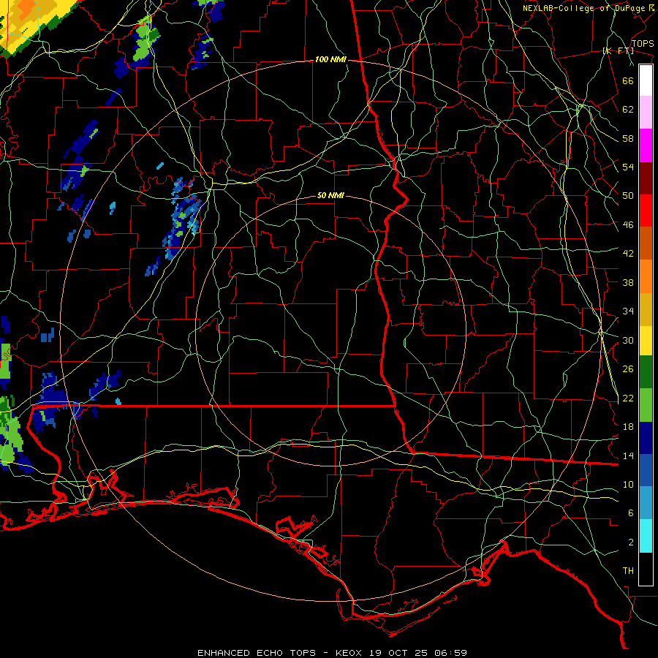Click the gold legend swatch

(646, 309)
